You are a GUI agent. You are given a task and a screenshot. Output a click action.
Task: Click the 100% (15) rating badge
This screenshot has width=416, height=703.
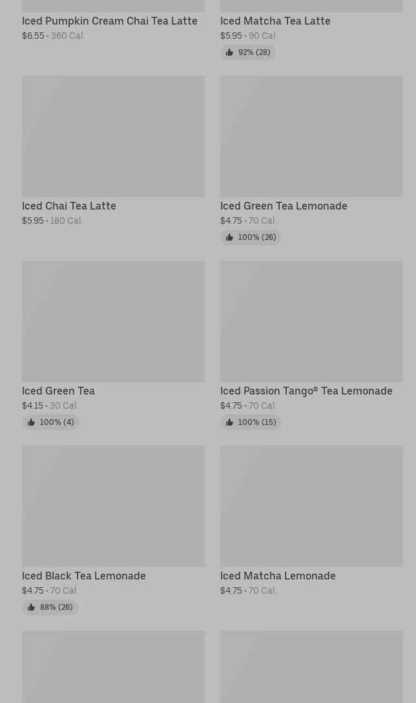coord(251,422)
